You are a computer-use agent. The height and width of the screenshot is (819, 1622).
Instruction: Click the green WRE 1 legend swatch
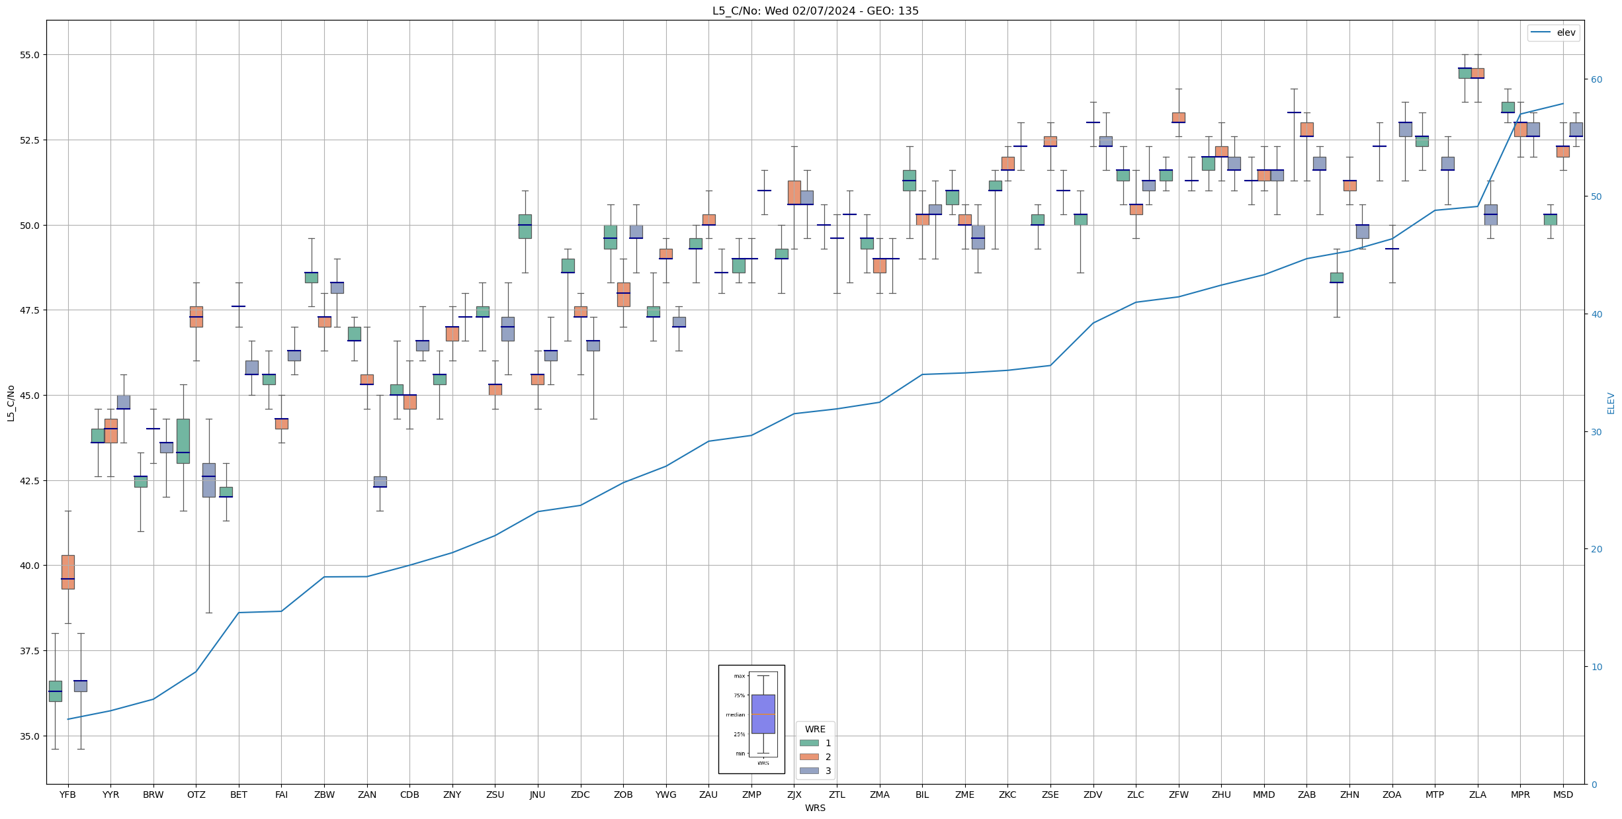click(808, 743)
